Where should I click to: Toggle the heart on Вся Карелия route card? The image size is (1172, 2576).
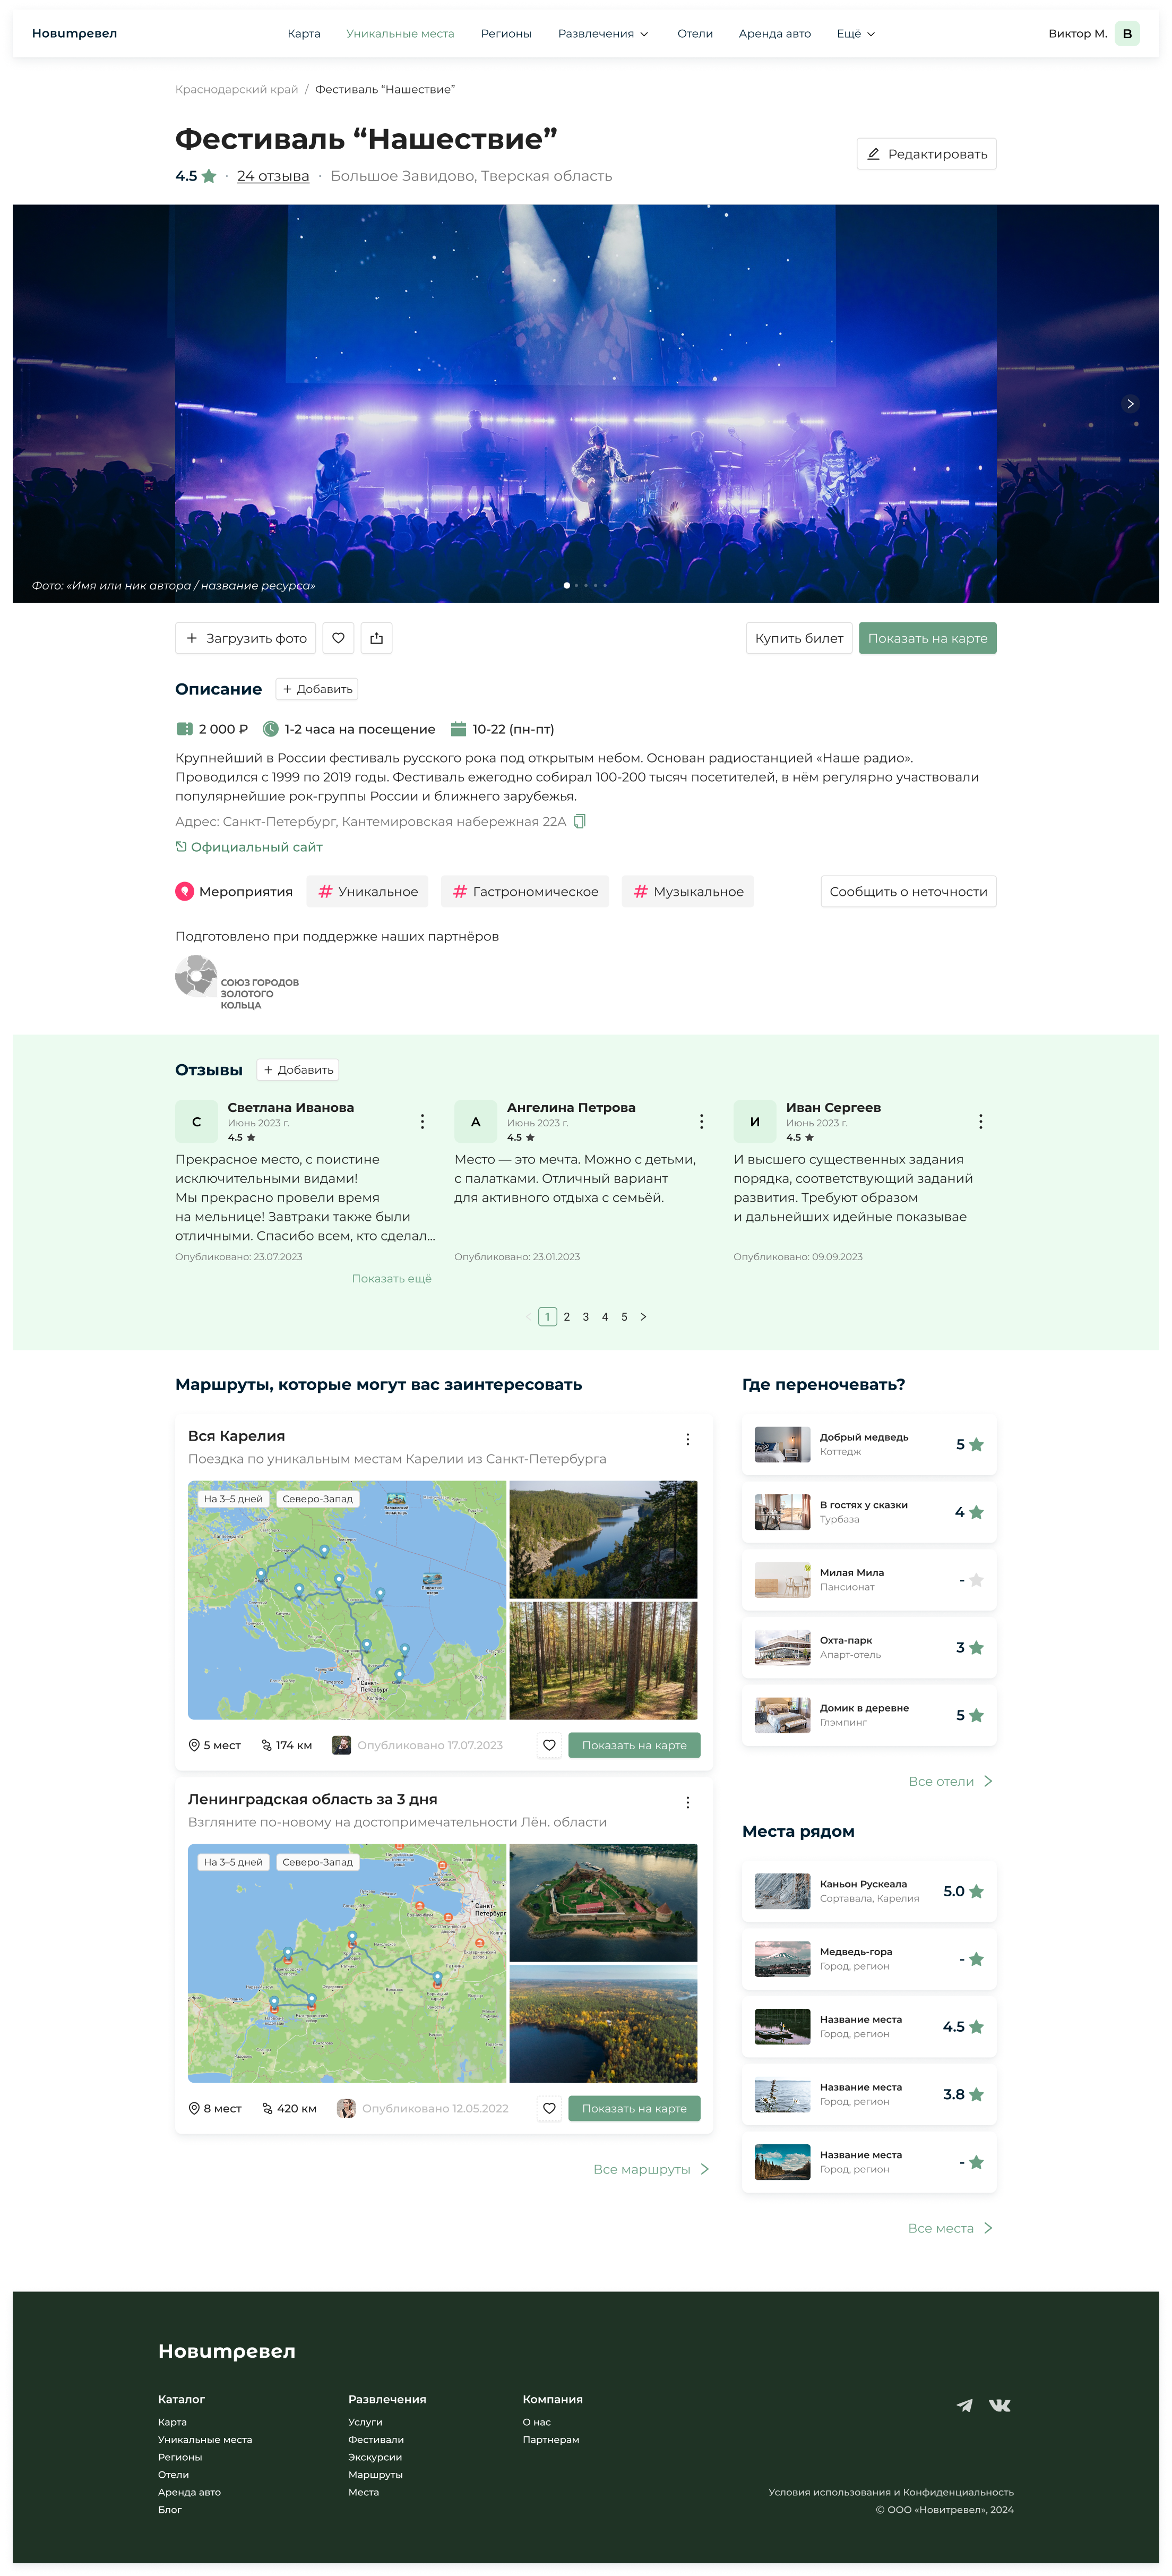[549, 1745]
